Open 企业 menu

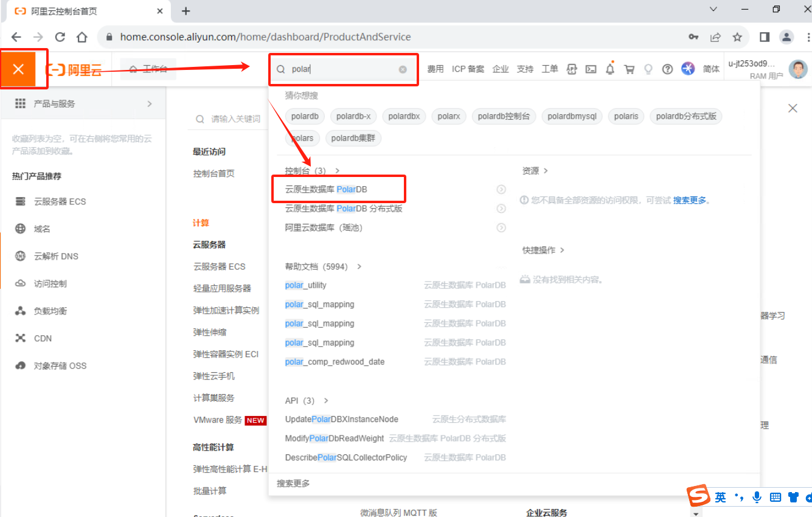(501, 69)
